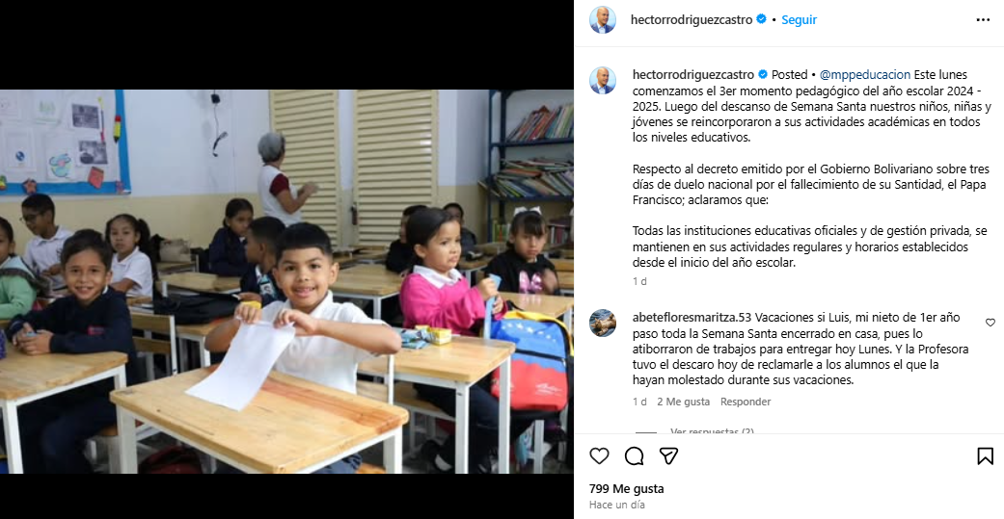Click the classroom photo of students

click(x=286, y=281)
